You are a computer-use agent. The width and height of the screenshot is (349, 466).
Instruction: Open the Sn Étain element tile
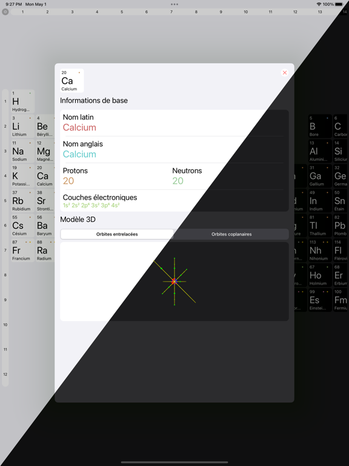pyautogui.click(x=340, y=201)
